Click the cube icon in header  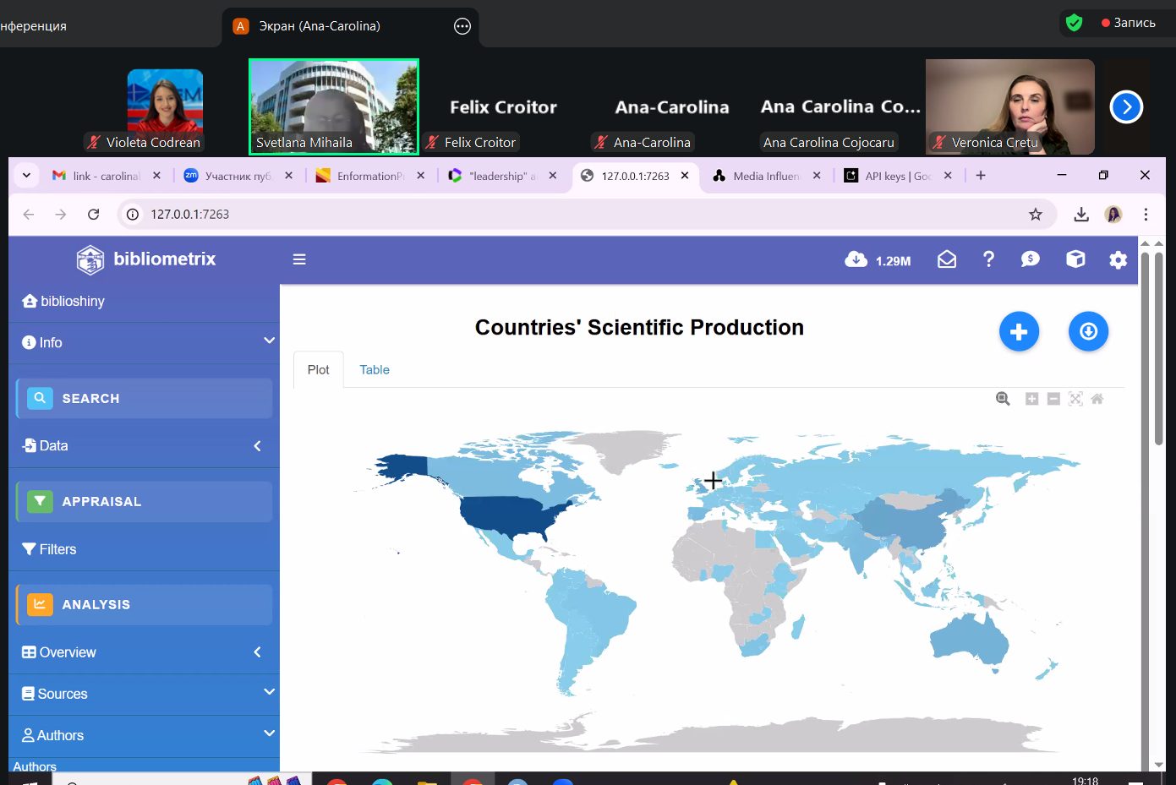(1075, 259)
